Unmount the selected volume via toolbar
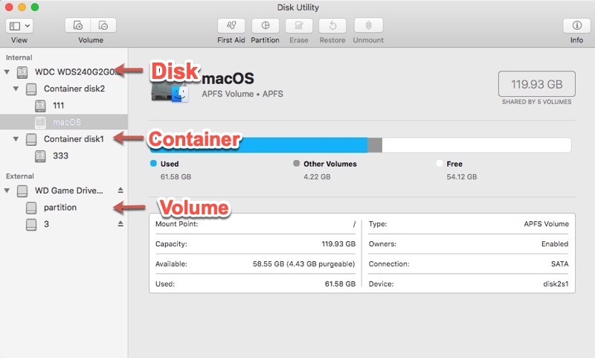Image resolution: width=595 pixels, height=358 pixels. coord(368,25)
